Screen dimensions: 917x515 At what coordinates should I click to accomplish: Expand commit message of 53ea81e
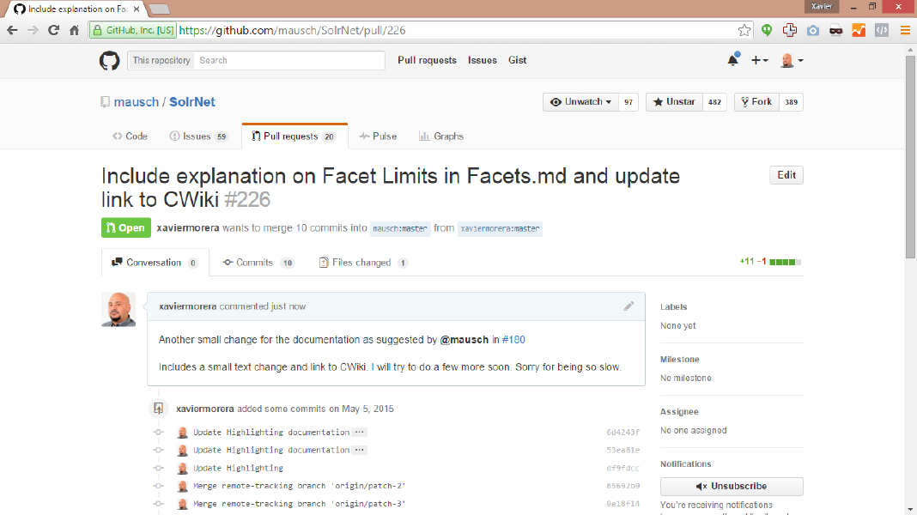coord(360,450)
